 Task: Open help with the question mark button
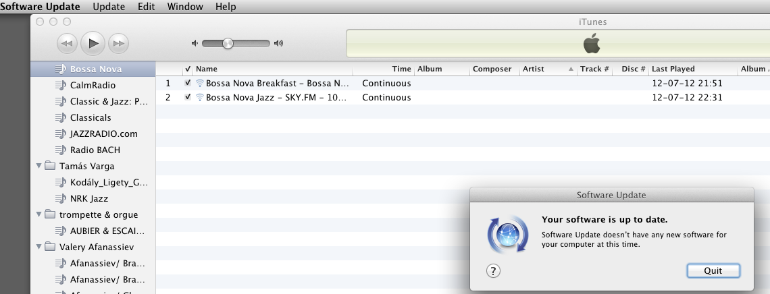click(493, 270)
